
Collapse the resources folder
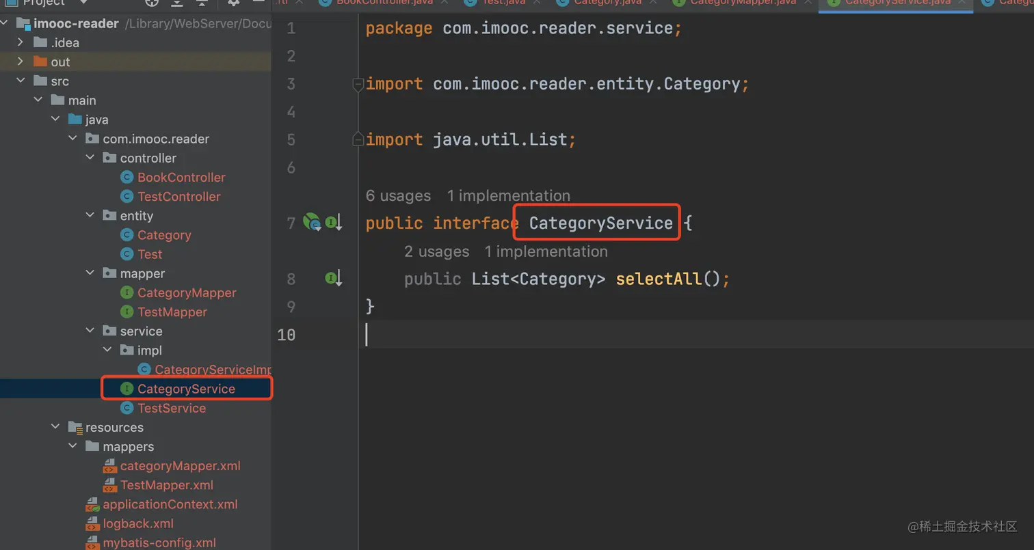(55, 427)
